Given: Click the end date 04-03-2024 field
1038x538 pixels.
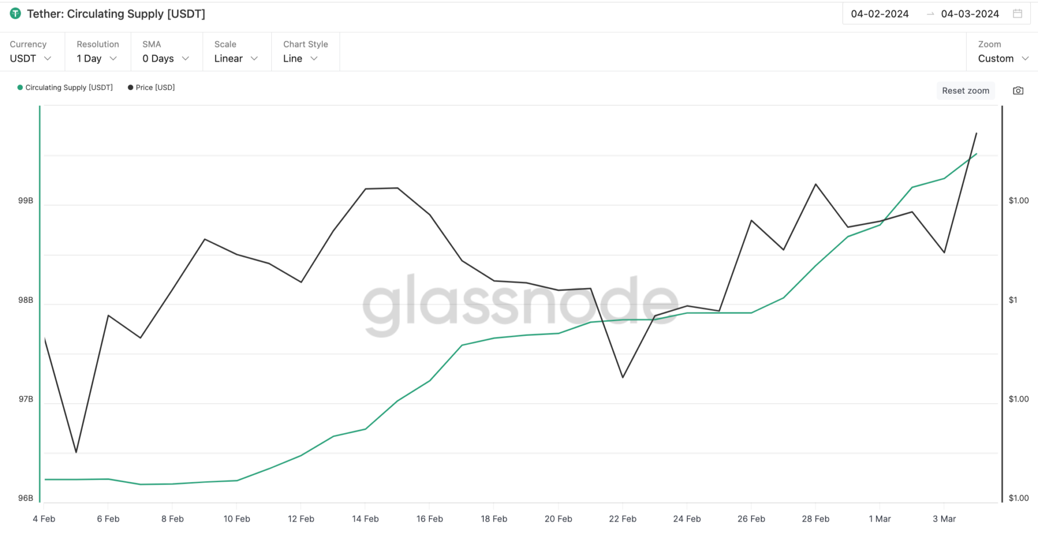Looking at the screenshot, I should 970,14.
